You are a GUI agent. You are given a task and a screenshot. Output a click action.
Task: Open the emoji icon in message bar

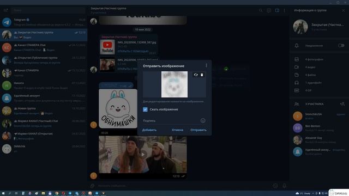[x=275, y=186]
